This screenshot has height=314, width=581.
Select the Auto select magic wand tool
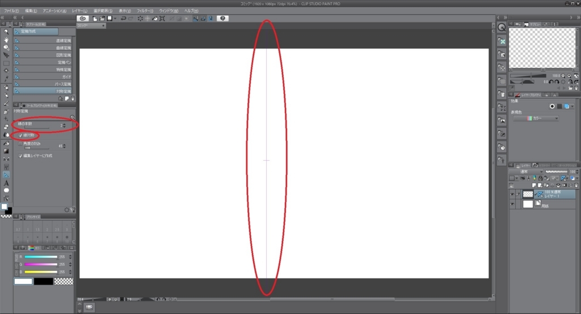click(x=6, y=71)
